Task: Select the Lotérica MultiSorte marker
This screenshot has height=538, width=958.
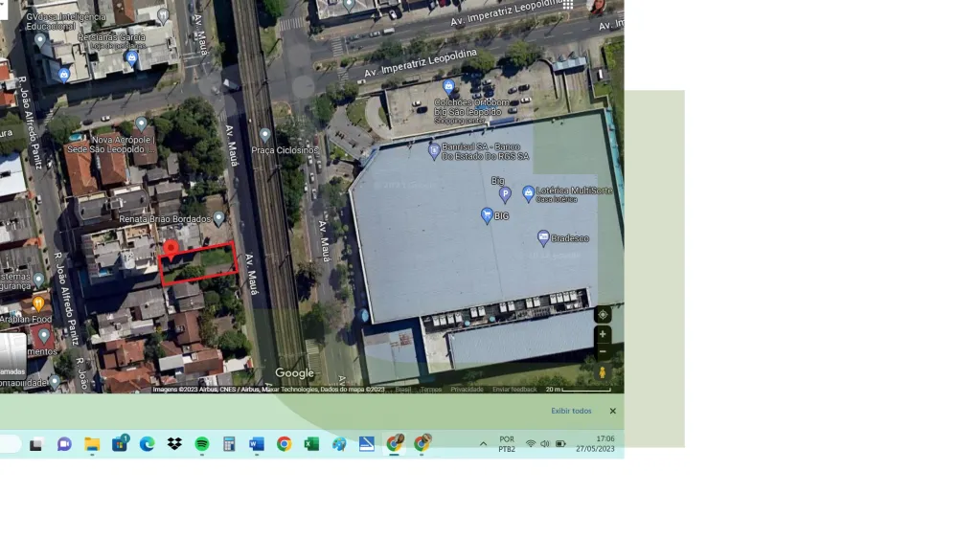Action: coord(528,192)
